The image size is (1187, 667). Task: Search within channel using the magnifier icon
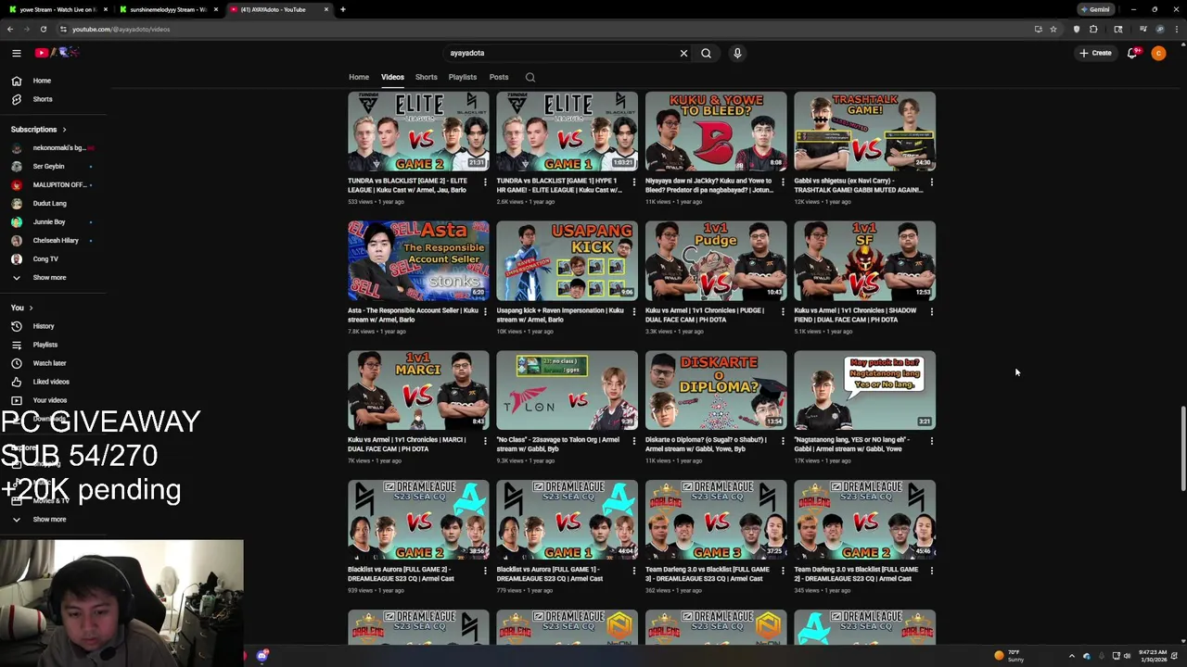coord(530,77)
